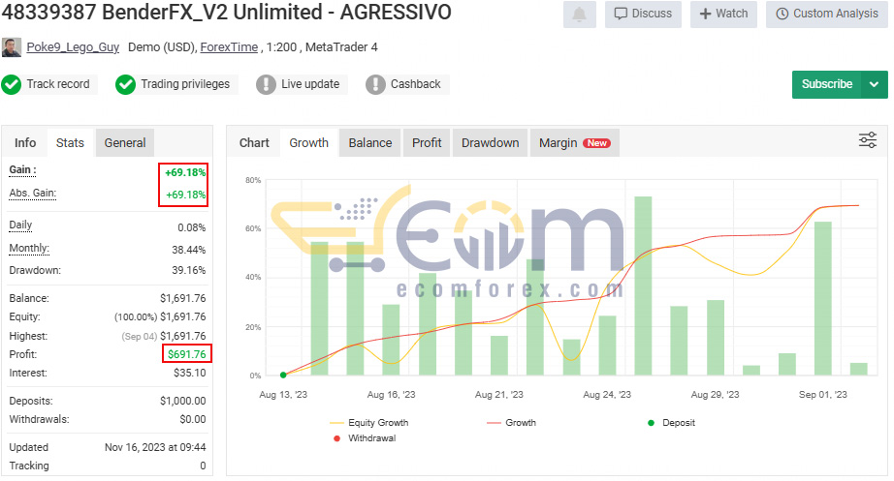
Task: Click the green Subscribe button
Action: coord(827,84)
